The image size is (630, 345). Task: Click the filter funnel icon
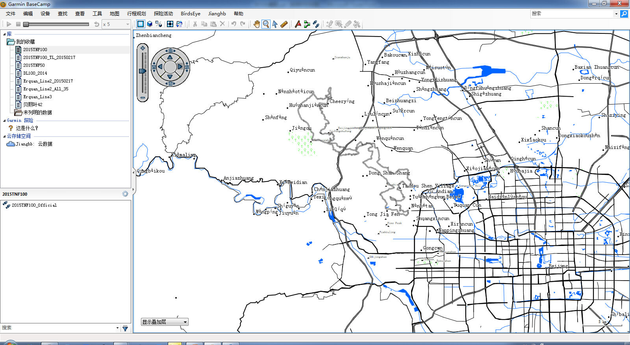(125, 328)
